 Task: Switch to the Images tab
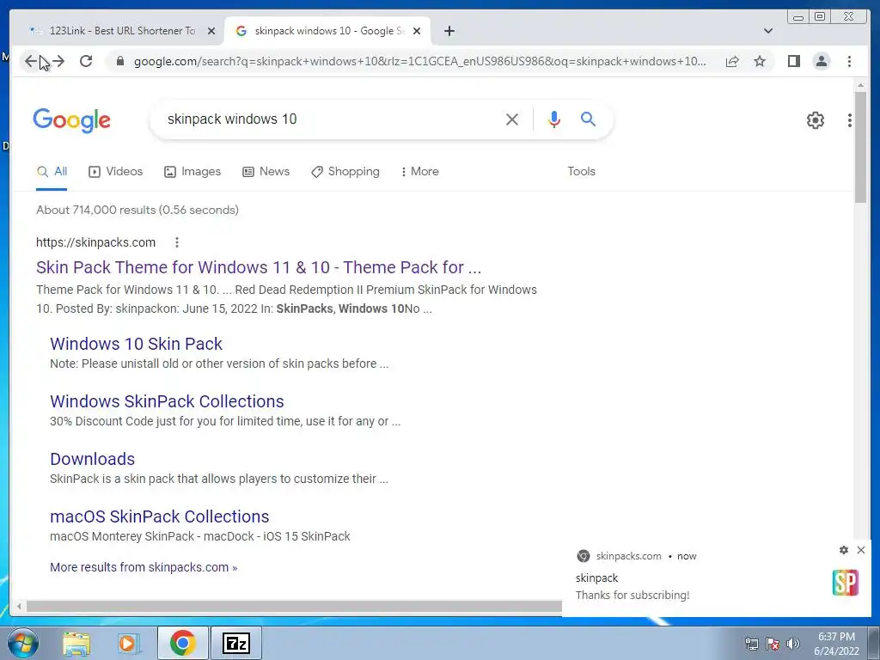(192, 172)
